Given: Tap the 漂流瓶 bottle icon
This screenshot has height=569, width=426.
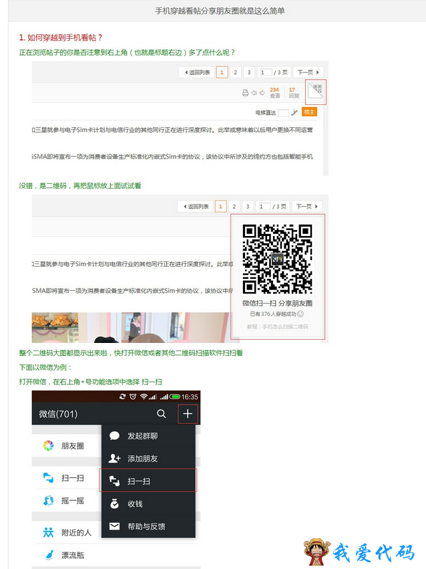Looking at the screenshot, I should [49, 555].
